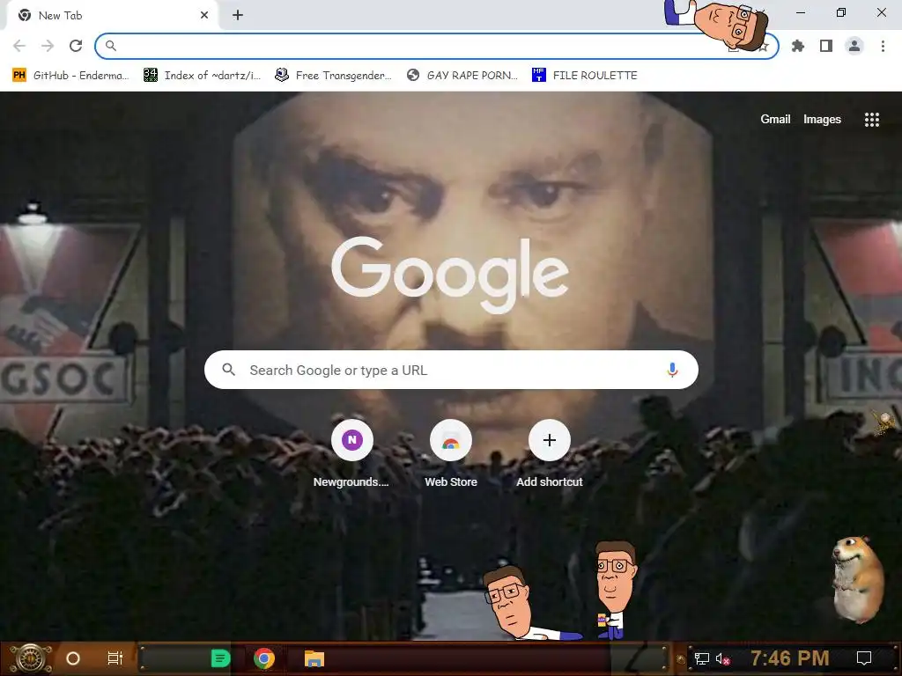Screen dimensions: 902x676
Task: Open Task View on taskbar
Action: coord(115,658)
